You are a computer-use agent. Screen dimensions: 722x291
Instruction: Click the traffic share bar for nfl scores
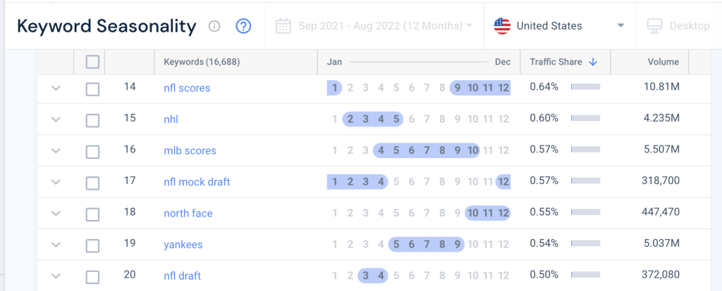pos(585,88)
